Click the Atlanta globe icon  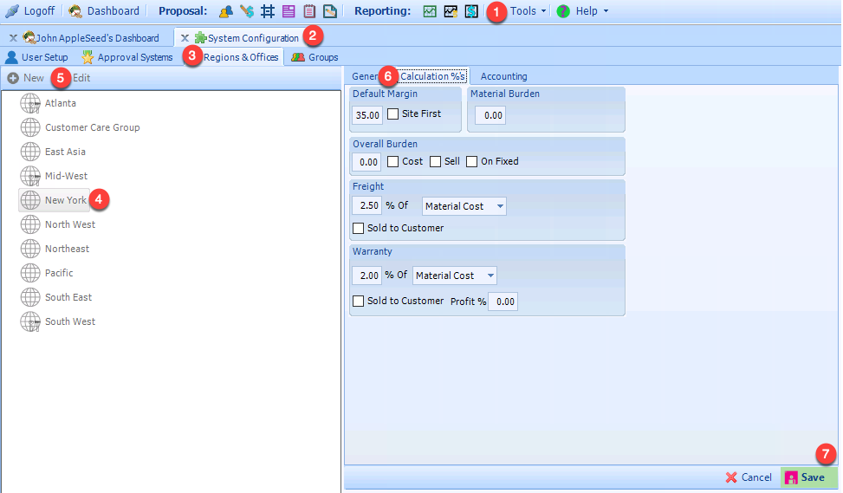30,103
